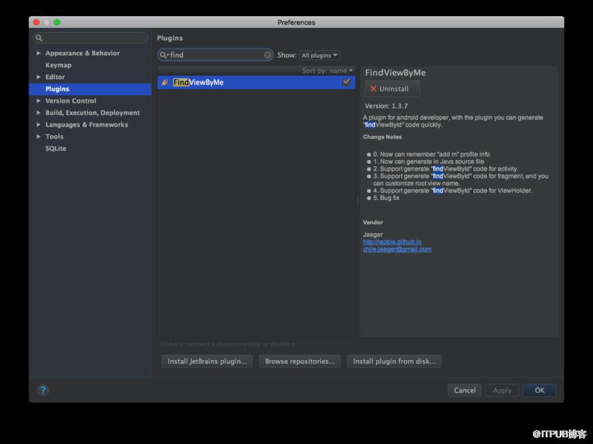Click the settings search magnifier icon
This screenshot has height=444, width=593.
coord(39,38)
